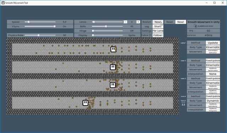Click the FPS value 60
This screenshot has height=133, width=227.
(x=209, y=31)
